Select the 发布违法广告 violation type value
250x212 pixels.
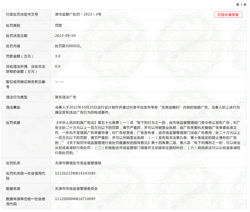point(65,97)
